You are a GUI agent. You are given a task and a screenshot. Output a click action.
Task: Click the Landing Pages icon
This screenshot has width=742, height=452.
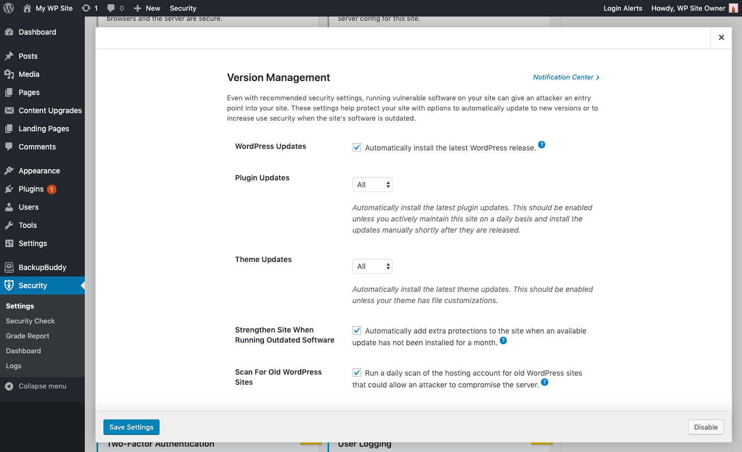9,129
